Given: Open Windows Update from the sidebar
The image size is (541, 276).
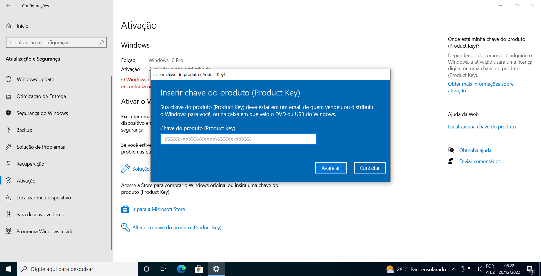Looking at the screenshot, I should tap(35, 79).
